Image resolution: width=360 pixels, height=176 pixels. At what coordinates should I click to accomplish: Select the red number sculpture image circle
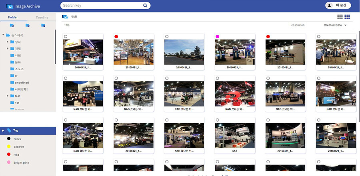218,78
